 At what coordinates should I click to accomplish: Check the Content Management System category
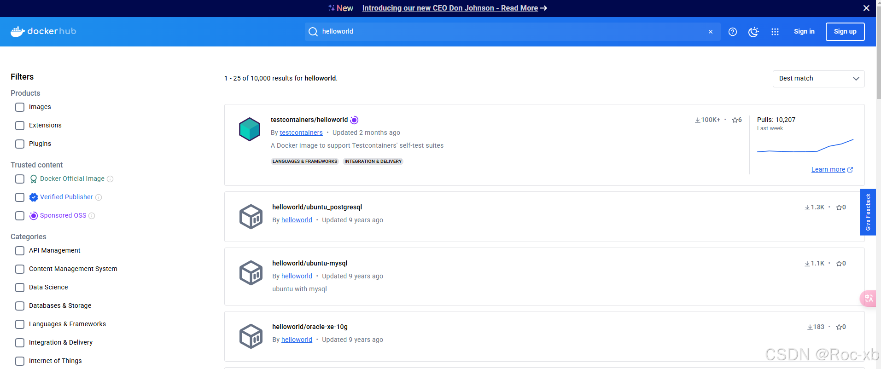pos(20,269)
